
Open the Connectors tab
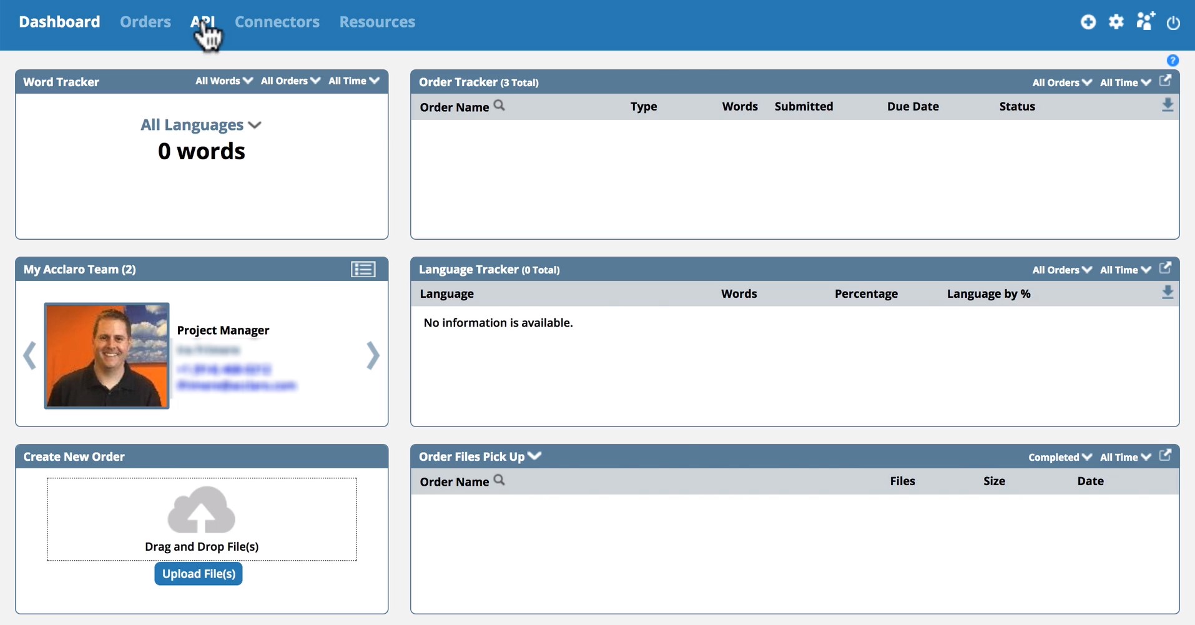[x=277, y=22]
